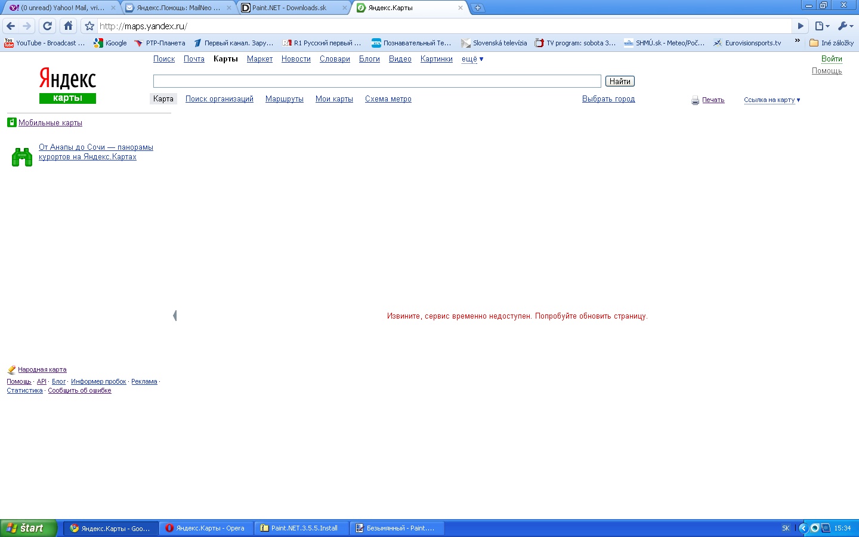Open the Блоги link
The image size is (859, 537).
[369, 59]
